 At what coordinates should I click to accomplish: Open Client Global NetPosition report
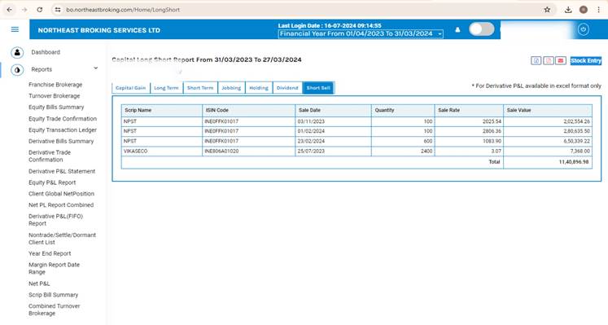tap(61, 194)
